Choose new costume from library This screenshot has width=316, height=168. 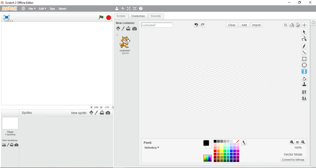point(118,29)
